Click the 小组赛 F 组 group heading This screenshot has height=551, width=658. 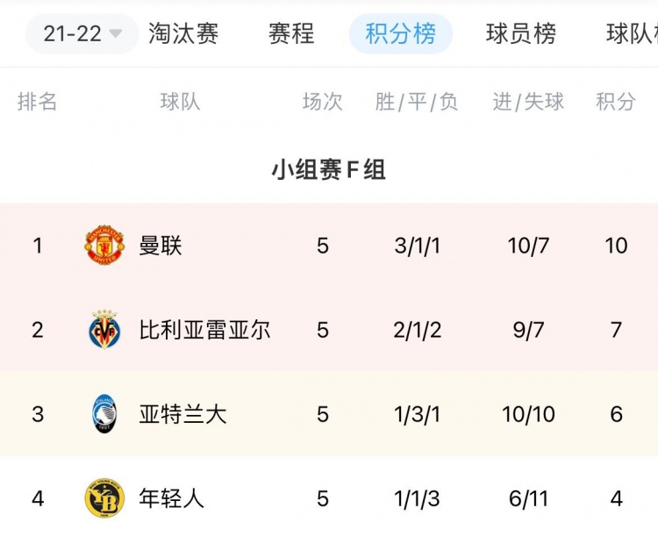[329, 170]
